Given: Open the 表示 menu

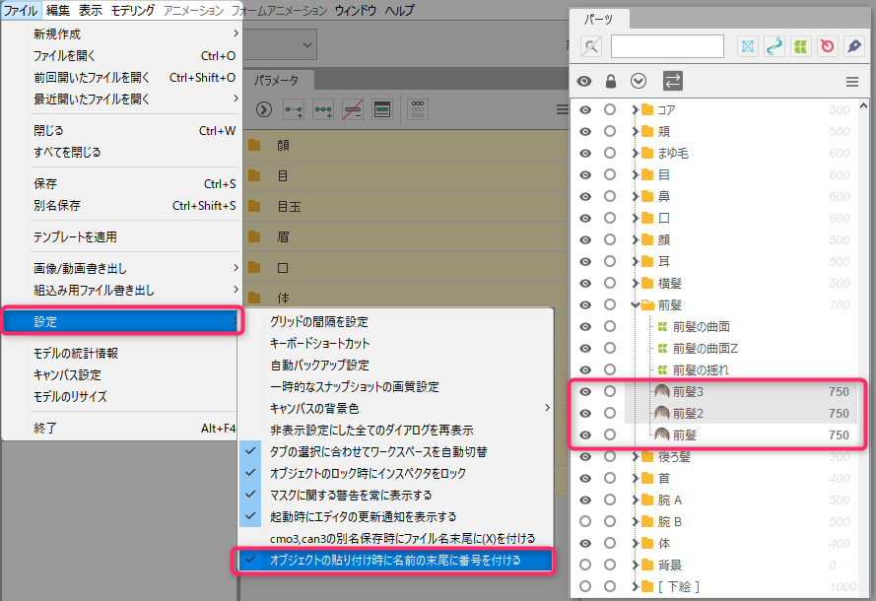Looking at the screenshot, I should tap(90, 11).
